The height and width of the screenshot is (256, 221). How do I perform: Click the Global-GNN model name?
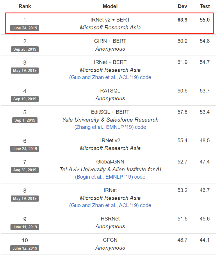click(110, 162)
